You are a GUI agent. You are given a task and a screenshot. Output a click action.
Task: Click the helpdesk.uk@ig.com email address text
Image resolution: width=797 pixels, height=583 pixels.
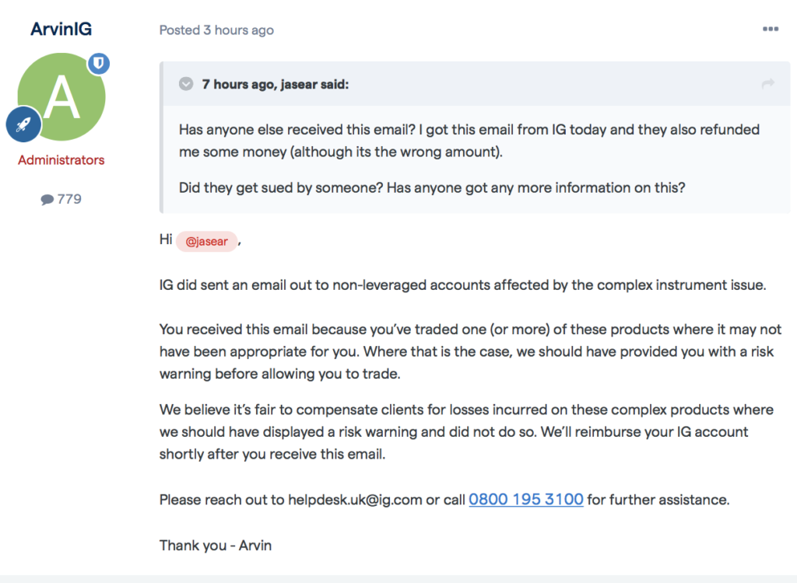355,500
